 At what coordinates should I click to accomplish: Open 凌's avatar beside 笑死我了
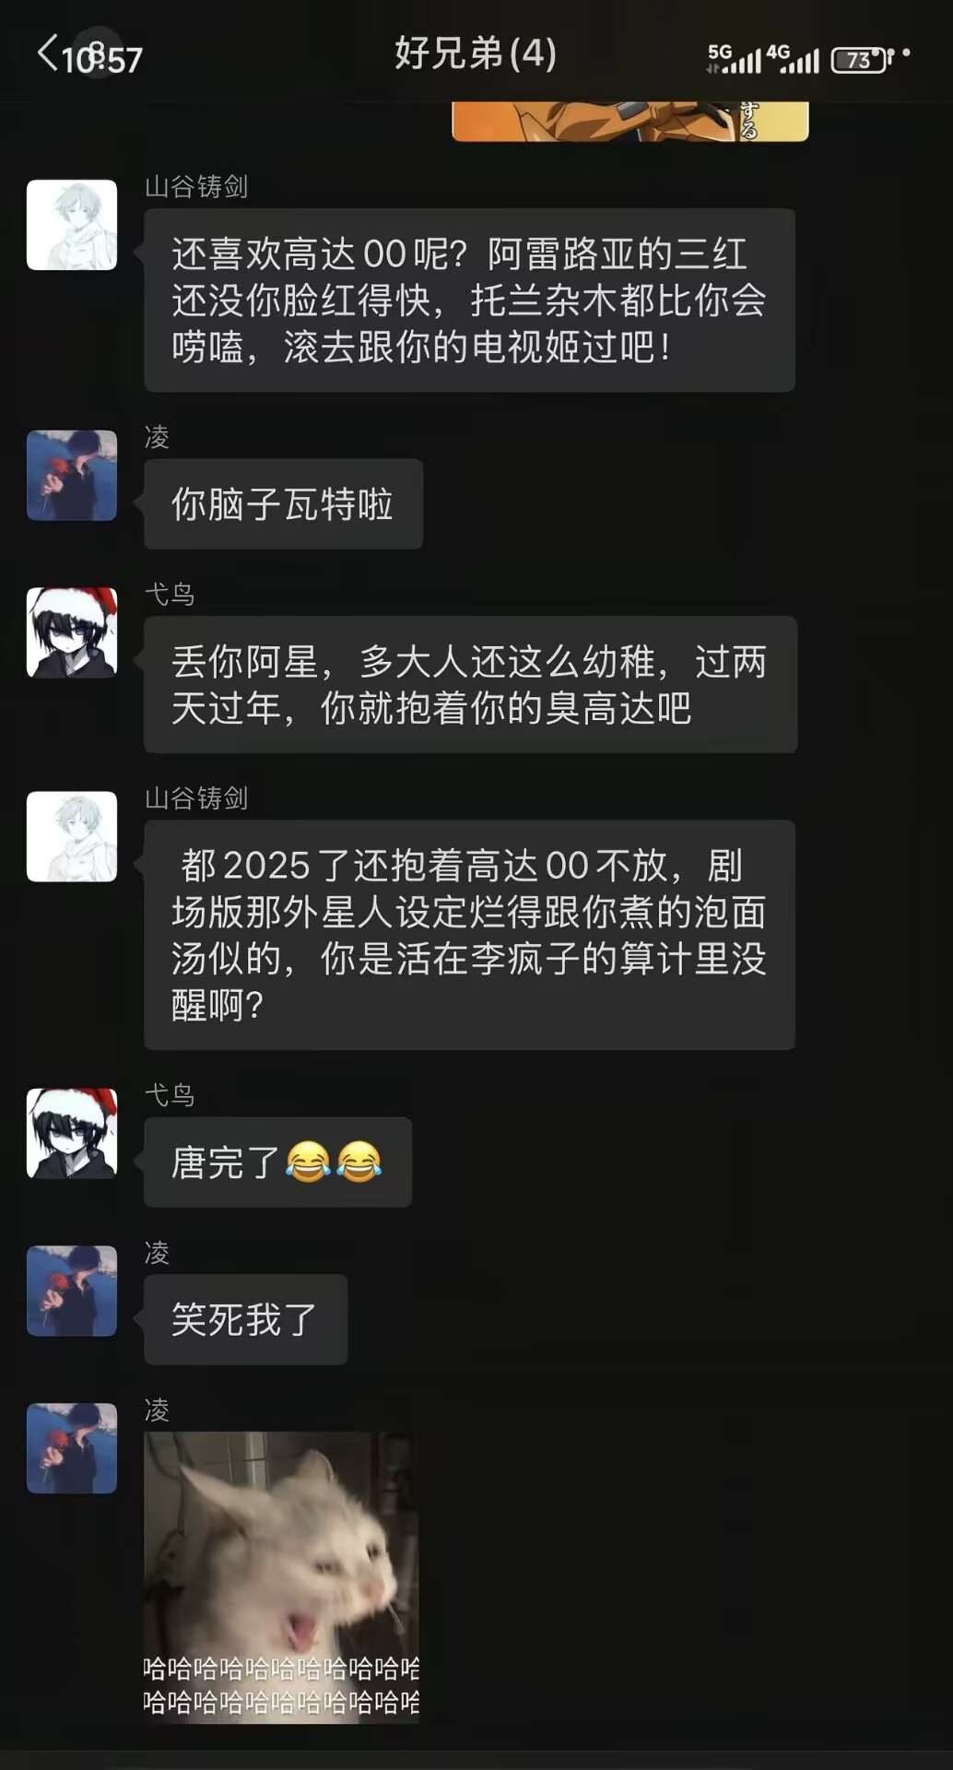(x=72, y=1291)
